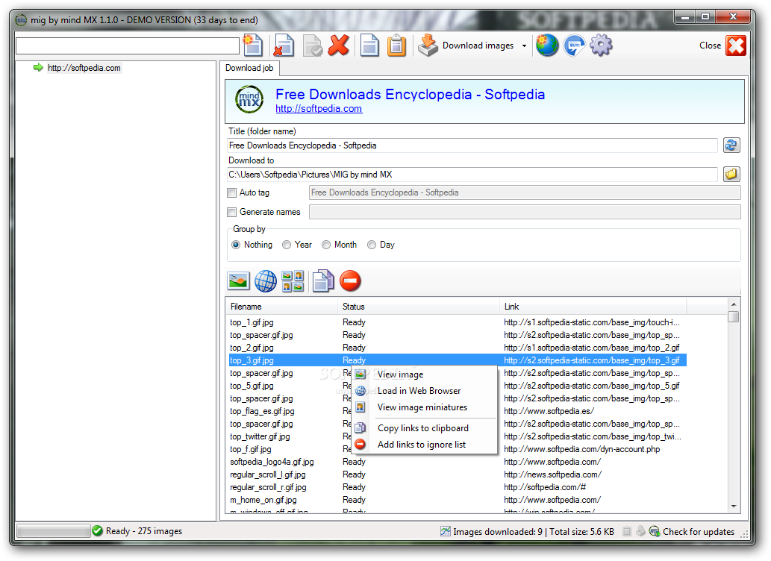Image resolution: width=771 pixels, height=561 pixels.
Task: Click the globe web browser toolbar icon
Action: [547, 46]
